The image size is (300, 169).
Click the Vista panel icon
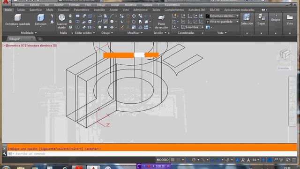click(290, 17)
